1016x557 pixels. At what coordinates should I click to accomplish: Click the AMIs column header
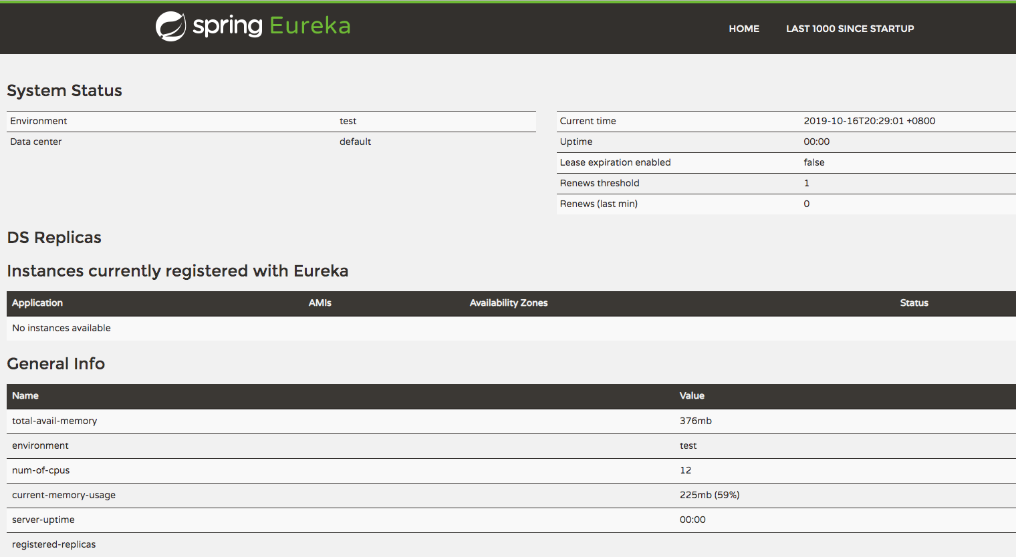tap(320, 303)
